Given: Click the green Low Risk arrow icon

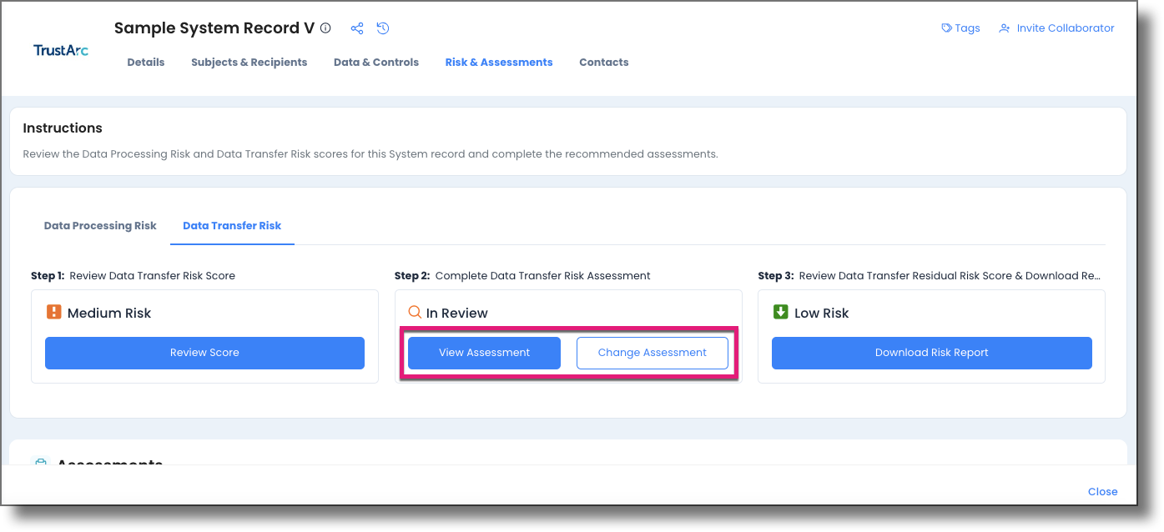Looking at the screenshot, I should pos(781,313).
